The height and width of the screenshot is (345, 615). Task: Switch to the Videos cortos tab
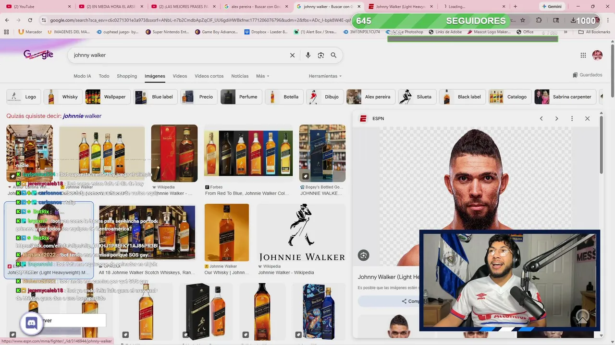coord(209,76)
